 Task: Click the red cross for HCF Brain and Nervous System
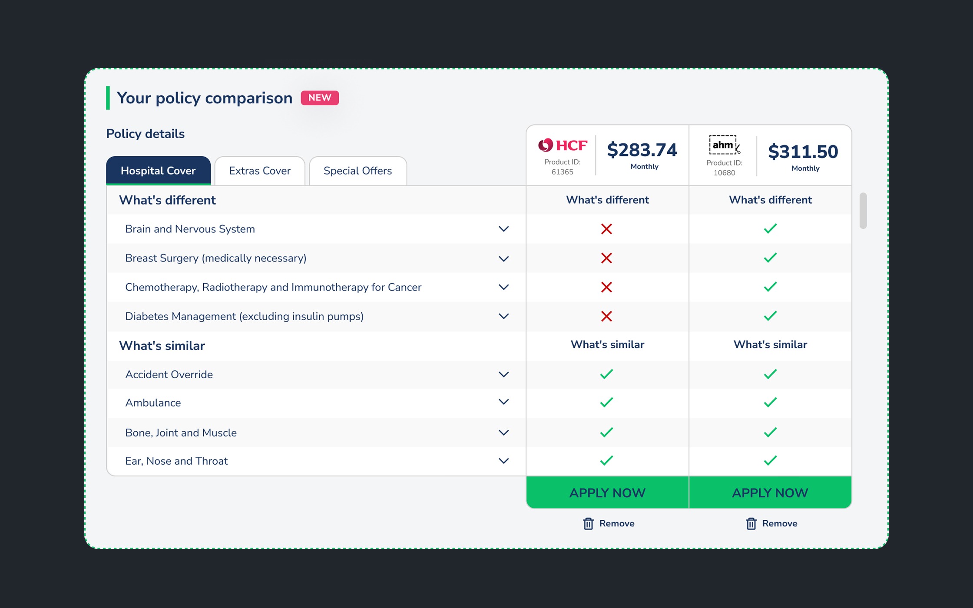coord(606,229)
